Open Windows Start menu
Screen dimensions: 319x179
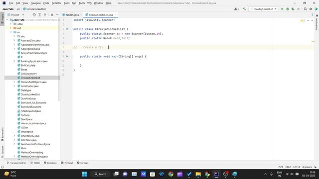[85, 174]
